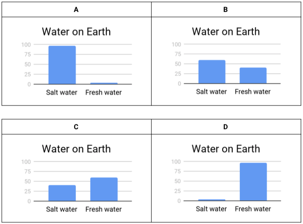Select the column header labeled B

pyautogui.click(x=226, y=9)
